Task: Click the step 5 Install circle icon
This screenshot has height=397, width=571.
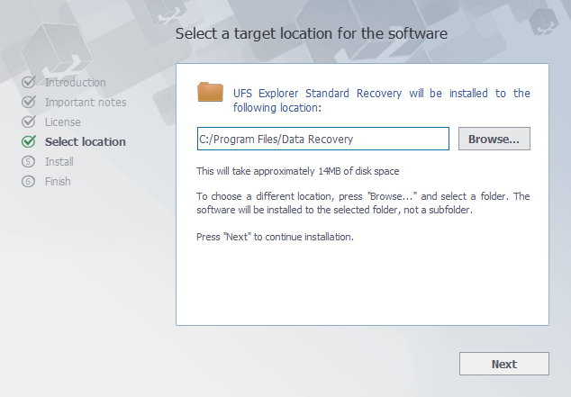Action: 28,161
